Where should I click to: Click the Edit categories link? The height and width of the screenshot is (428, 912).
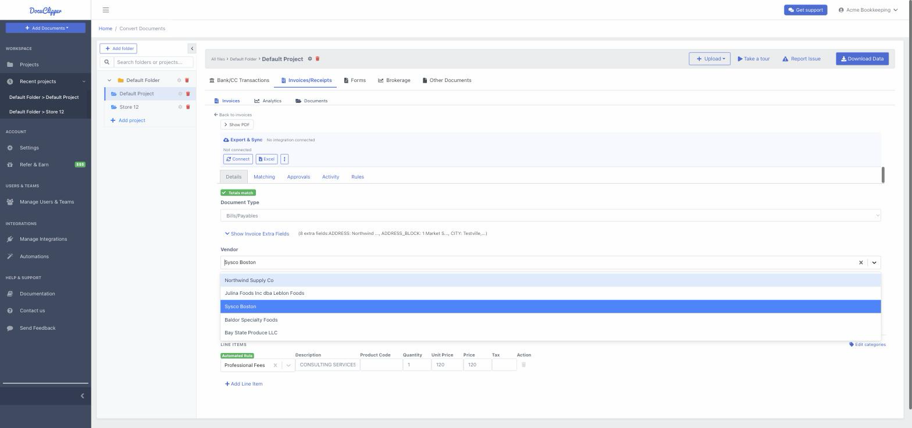(867, 345)
